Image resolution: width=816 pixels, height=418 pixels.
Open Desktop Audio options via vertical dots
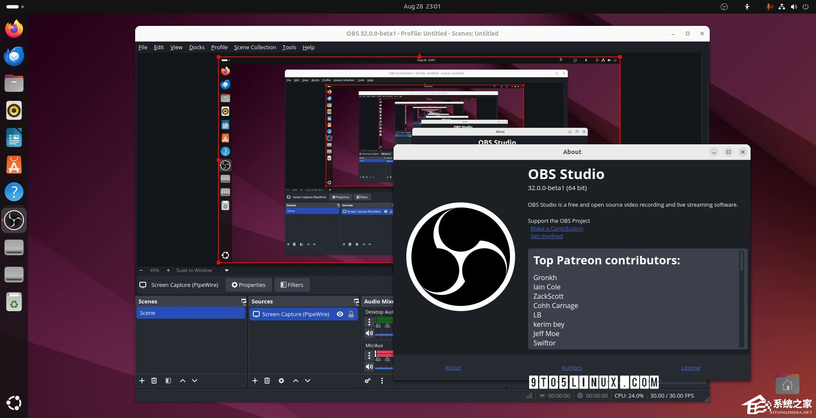point(369,322)
